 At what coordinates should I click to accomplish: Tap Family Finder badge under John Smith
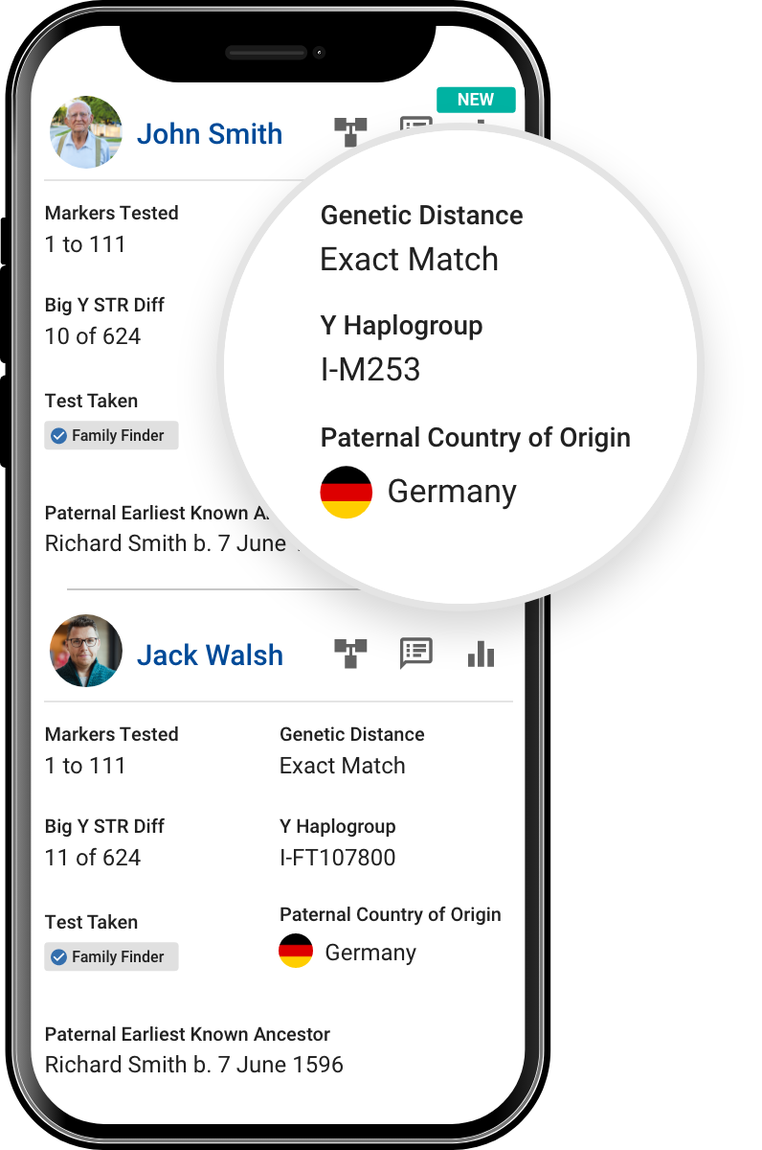(x=112, y=436)
